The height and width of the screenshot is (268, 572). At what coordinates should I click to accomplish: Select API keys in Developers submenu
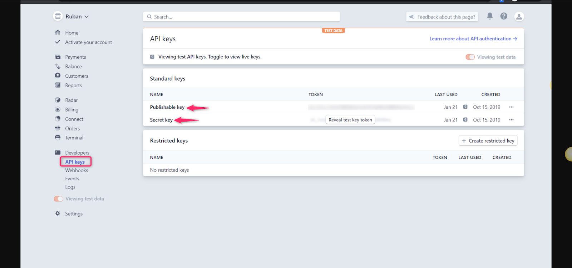coord(75,162)
